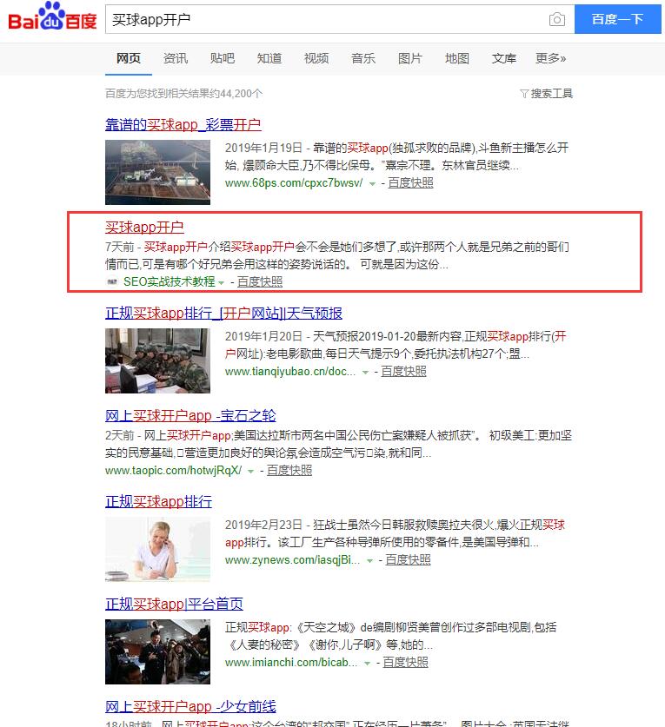Viewport: 665px width, 727px height.
Task: Click the 搜索工具 label
Action: point(552,94)
